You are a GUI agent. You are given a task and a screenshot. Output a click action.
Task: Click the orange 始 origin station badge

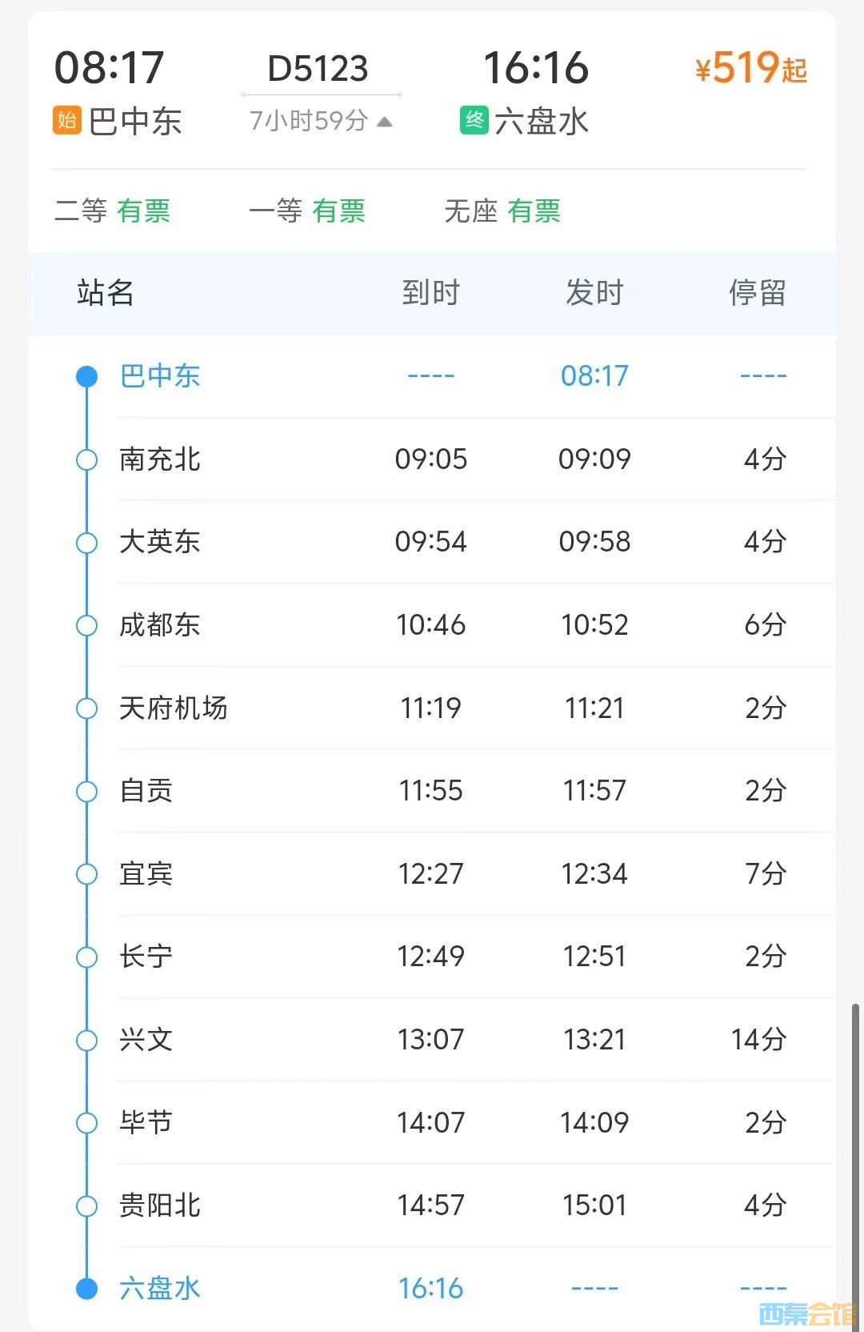tap(67, 121)
